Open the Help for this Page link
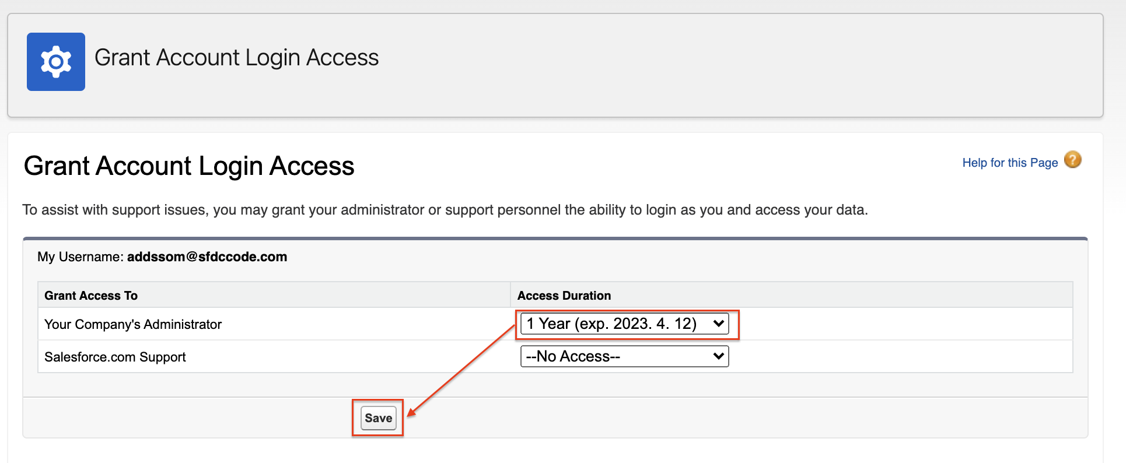Image resolution: width=1126 pixels, height=463 pixels. tap(1010, 163)
